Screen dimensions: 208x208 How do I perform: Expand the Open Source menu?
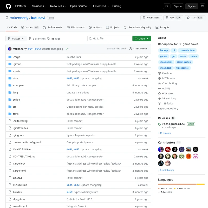point(80,6)
